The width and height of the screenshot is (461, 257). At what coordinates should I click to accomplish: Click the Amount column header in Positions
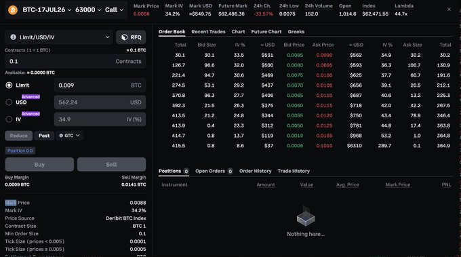266,184
